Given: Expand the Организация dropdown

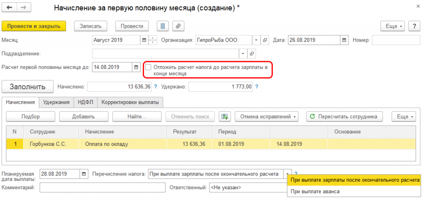Looking at the screenshot, I should coord(256,40).
